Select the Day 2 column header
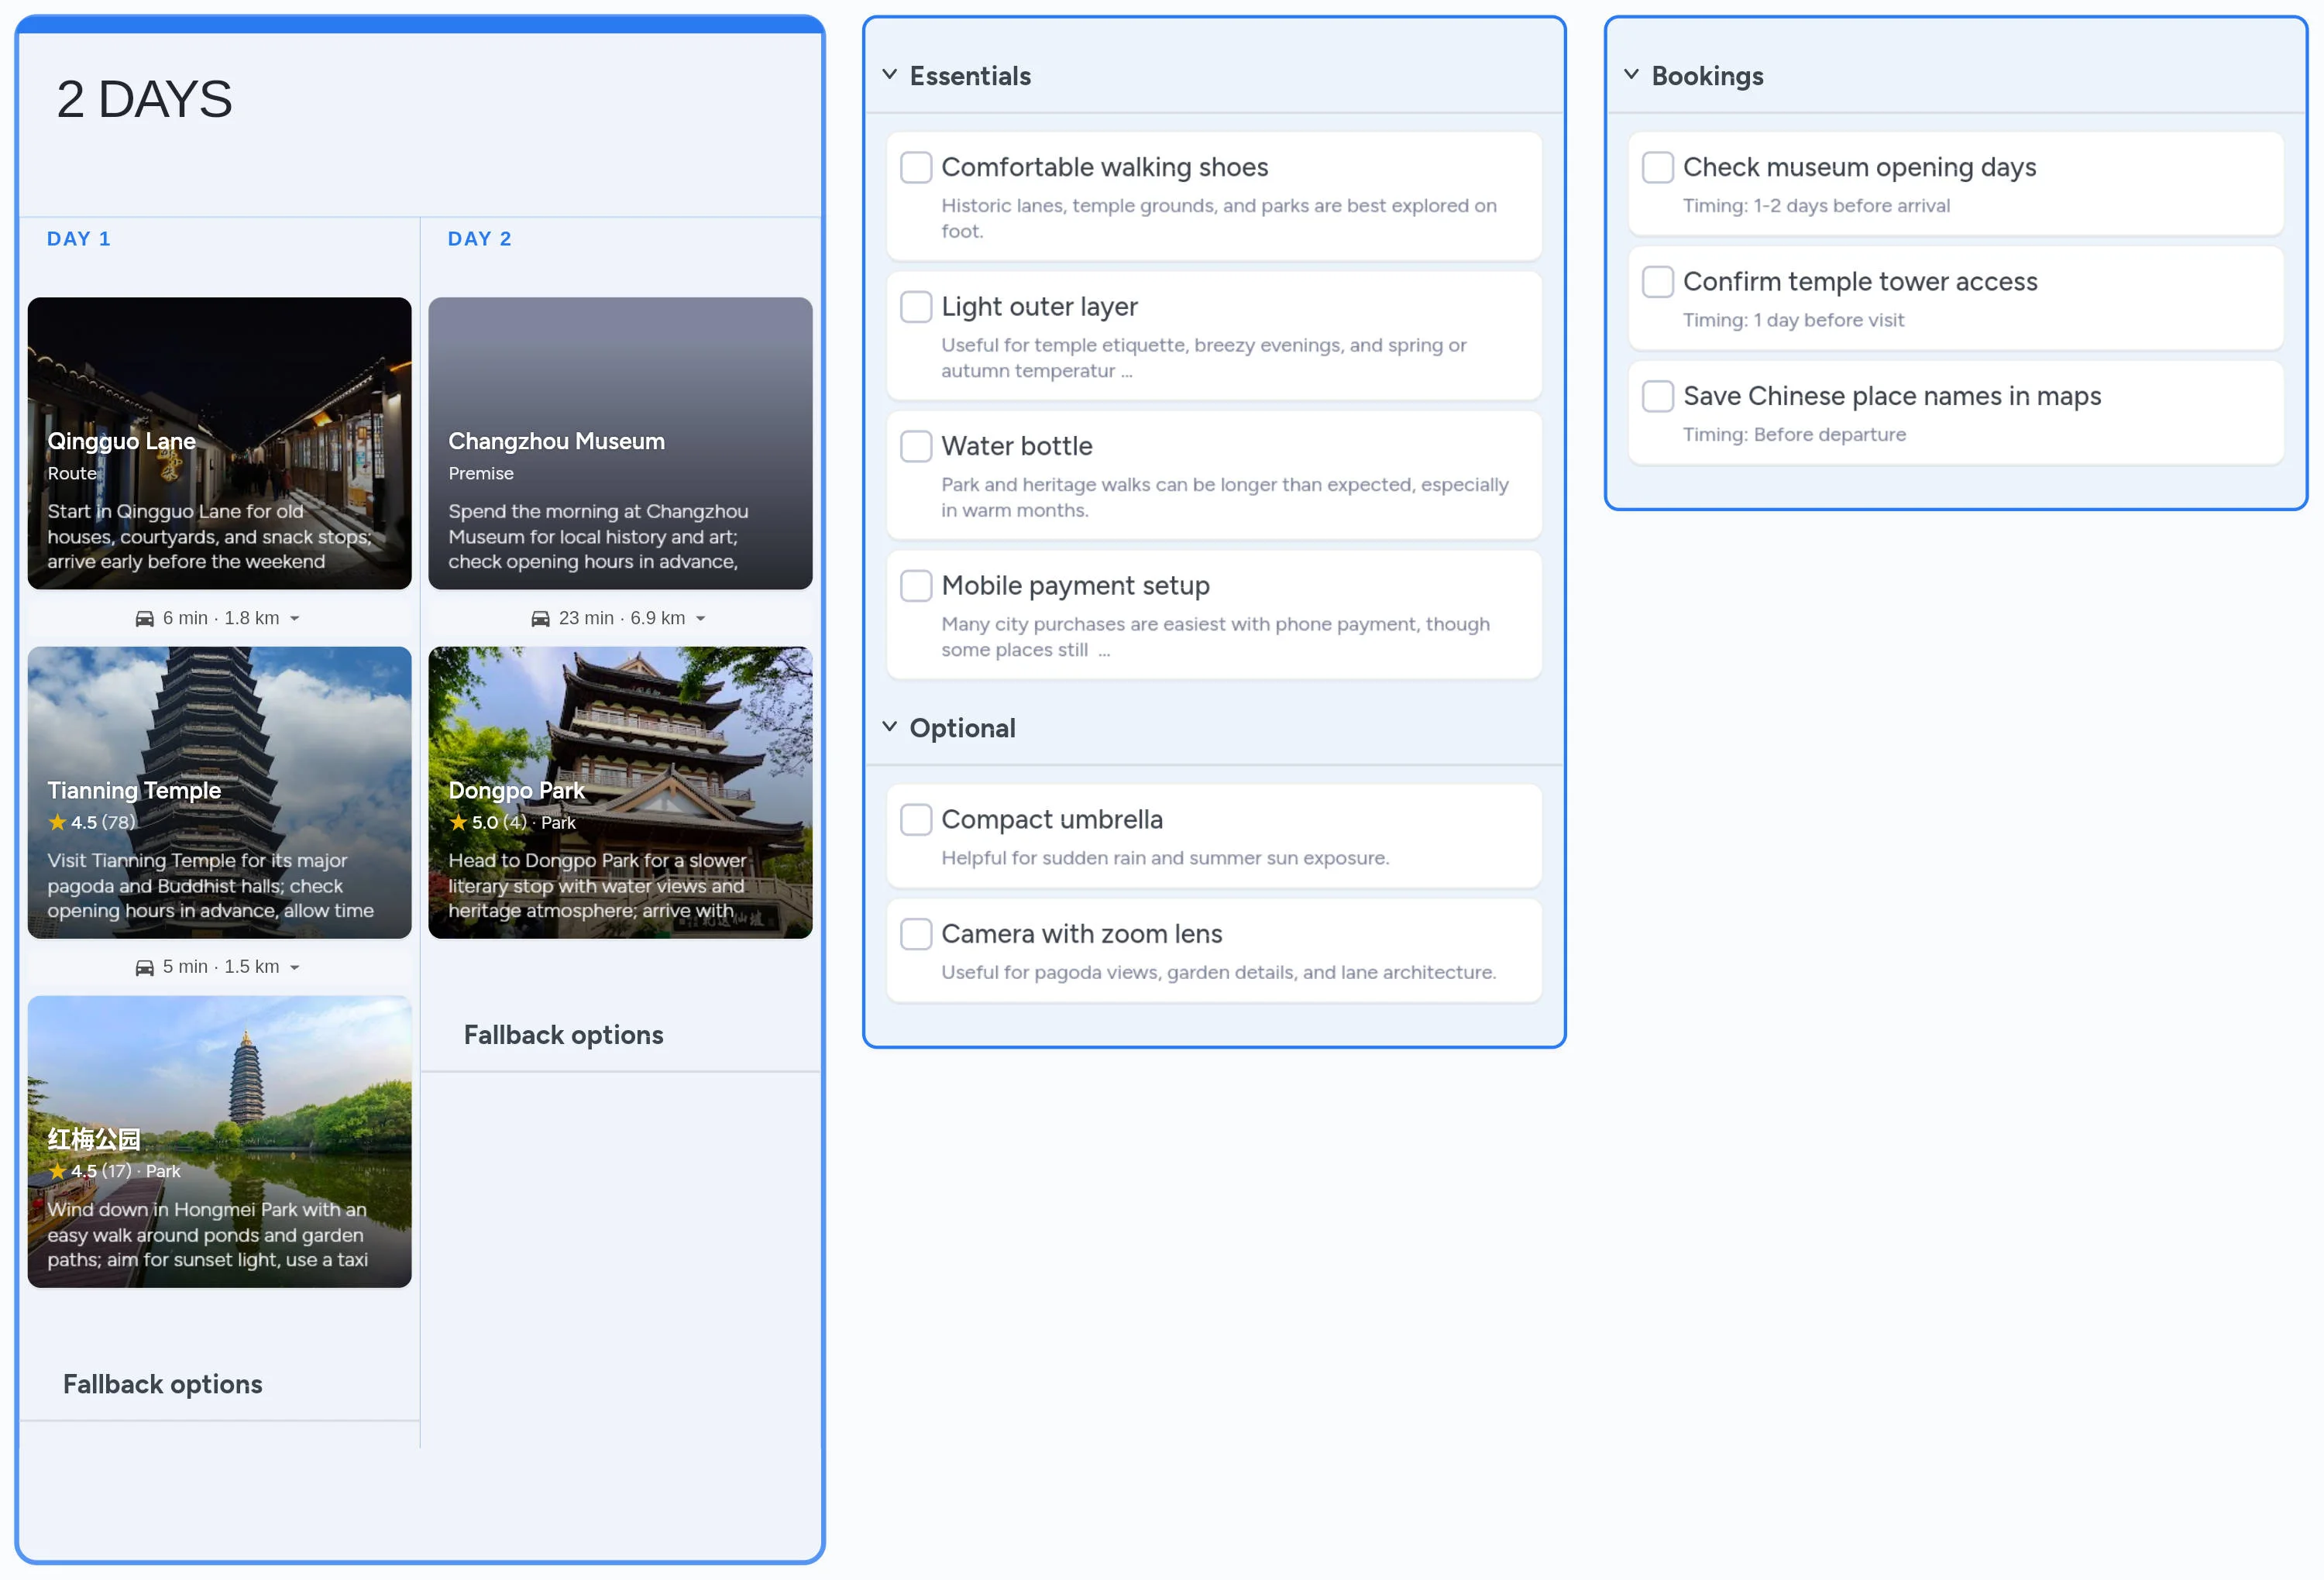Viewport: 2324px width, 1580px height. (x=479, y=238)
